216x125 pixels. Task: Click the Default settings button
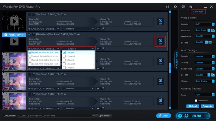coord(193,106)
